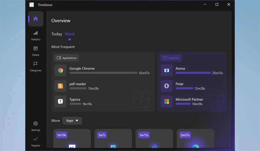The width and height of the screenshot is (260, 151).
Task: Expand the Apps dropdown next to More
Action: tap(72, 120)
